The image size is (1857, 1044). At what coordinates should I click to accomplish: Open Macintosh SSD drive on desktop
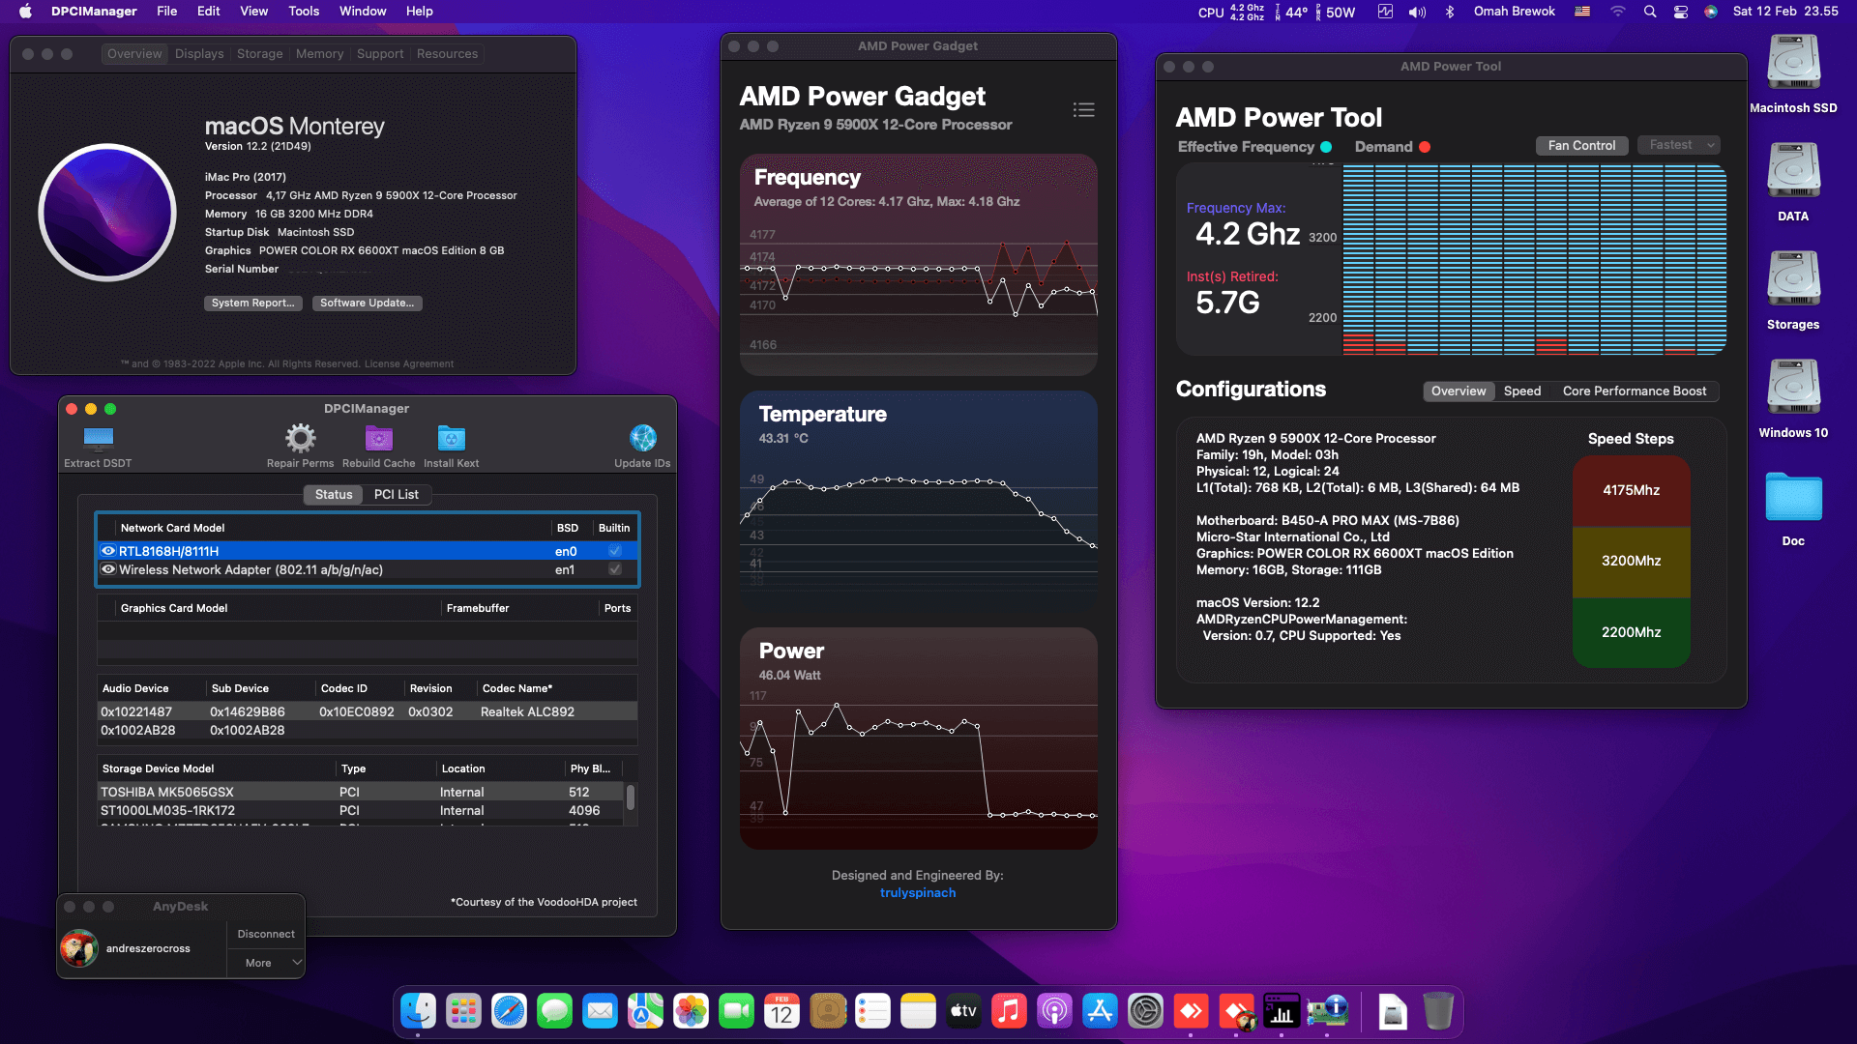click(x=1793, y=64)
